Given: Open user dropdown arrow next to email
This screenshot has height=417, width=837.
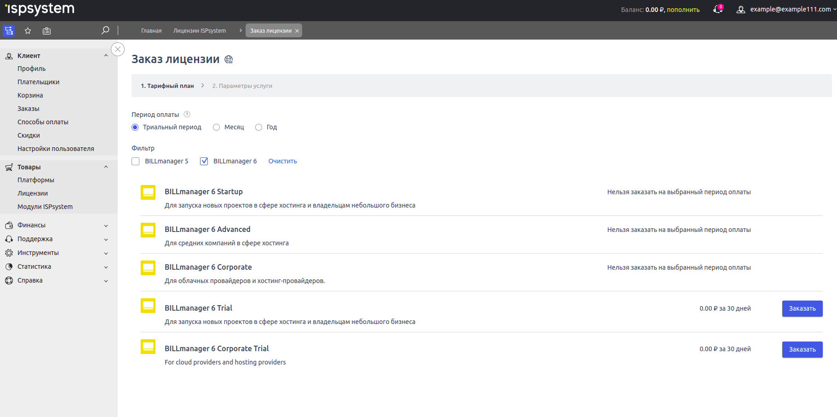Looking at the screenshot, I should pyautogui.click(x=834, y=9).
